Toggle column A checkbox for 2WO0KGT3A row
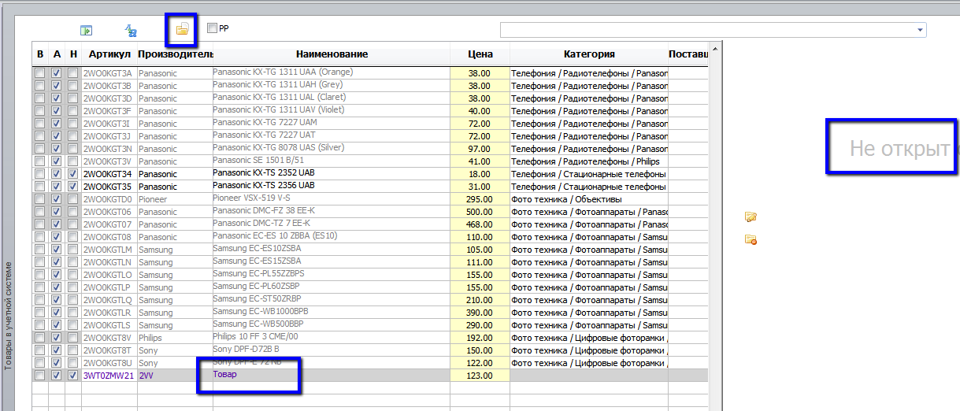This screenshot has width=960, height=411. coord(57,73)
